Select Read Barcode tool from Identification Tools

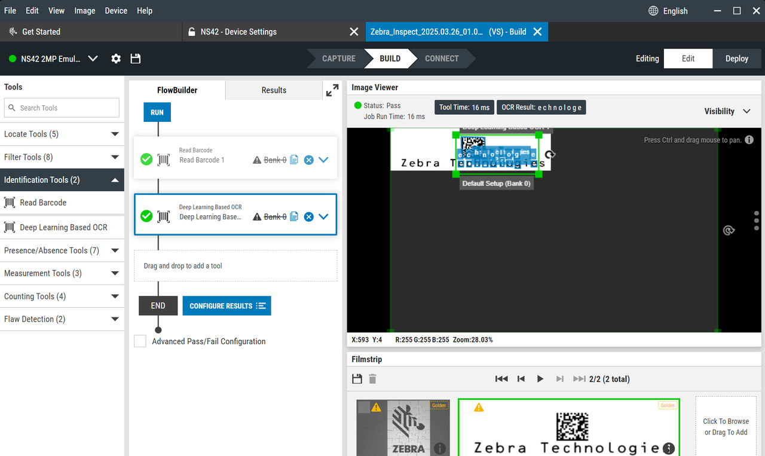(62, 203)
